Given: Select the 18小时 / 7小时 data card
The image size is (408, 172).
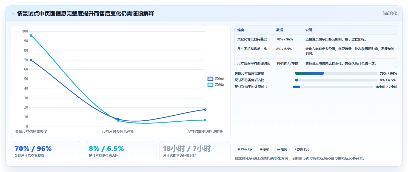Looking at the screenshot, I should click(195, 151).
